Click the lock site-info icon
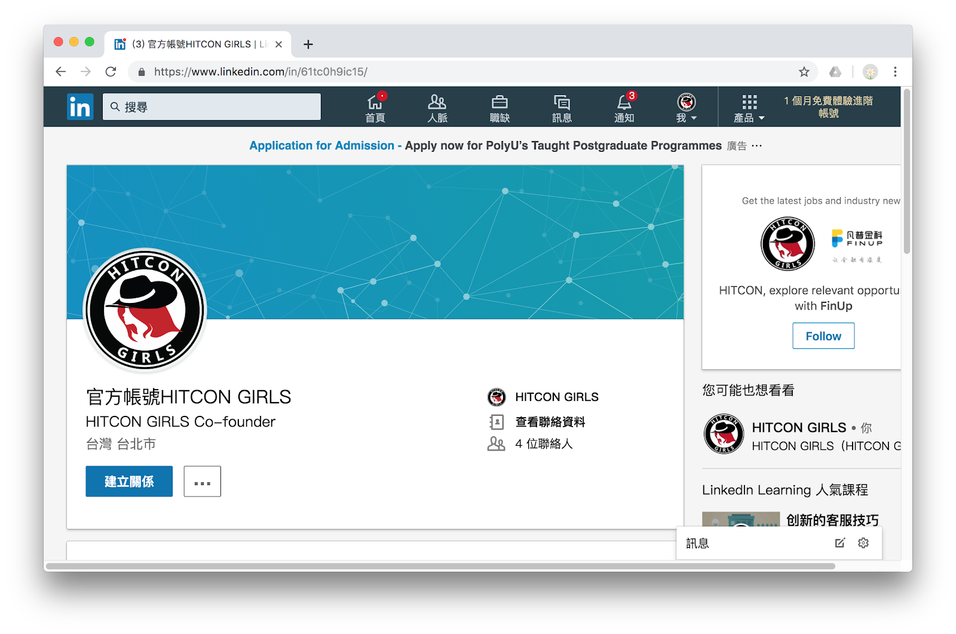956x634 pixels. tap(142, 72)
